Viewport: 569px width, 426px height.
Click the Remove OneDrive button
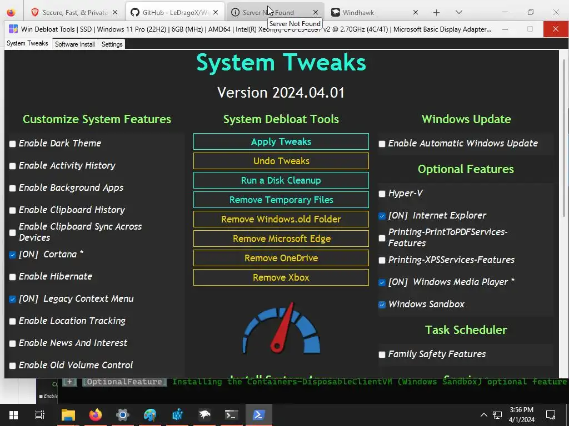pyautogui.click(x=281, y=258)
